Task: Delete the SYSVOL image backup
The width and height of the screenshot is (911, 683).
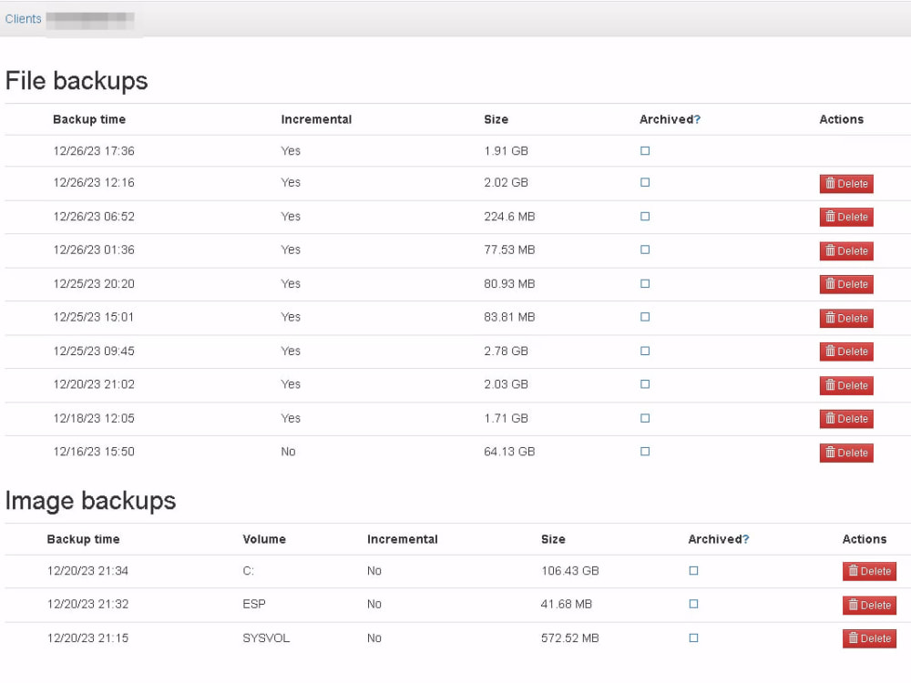Action: point(868,638)
